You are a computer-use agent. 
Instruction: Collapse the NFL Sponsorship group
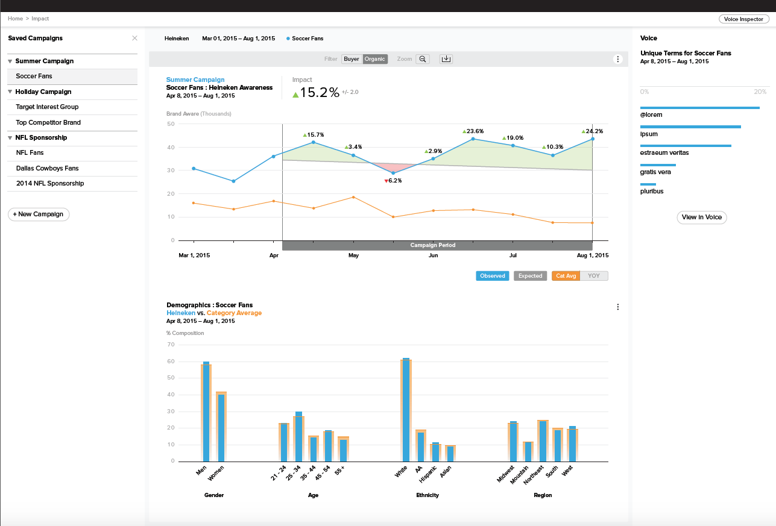(10, 138)
